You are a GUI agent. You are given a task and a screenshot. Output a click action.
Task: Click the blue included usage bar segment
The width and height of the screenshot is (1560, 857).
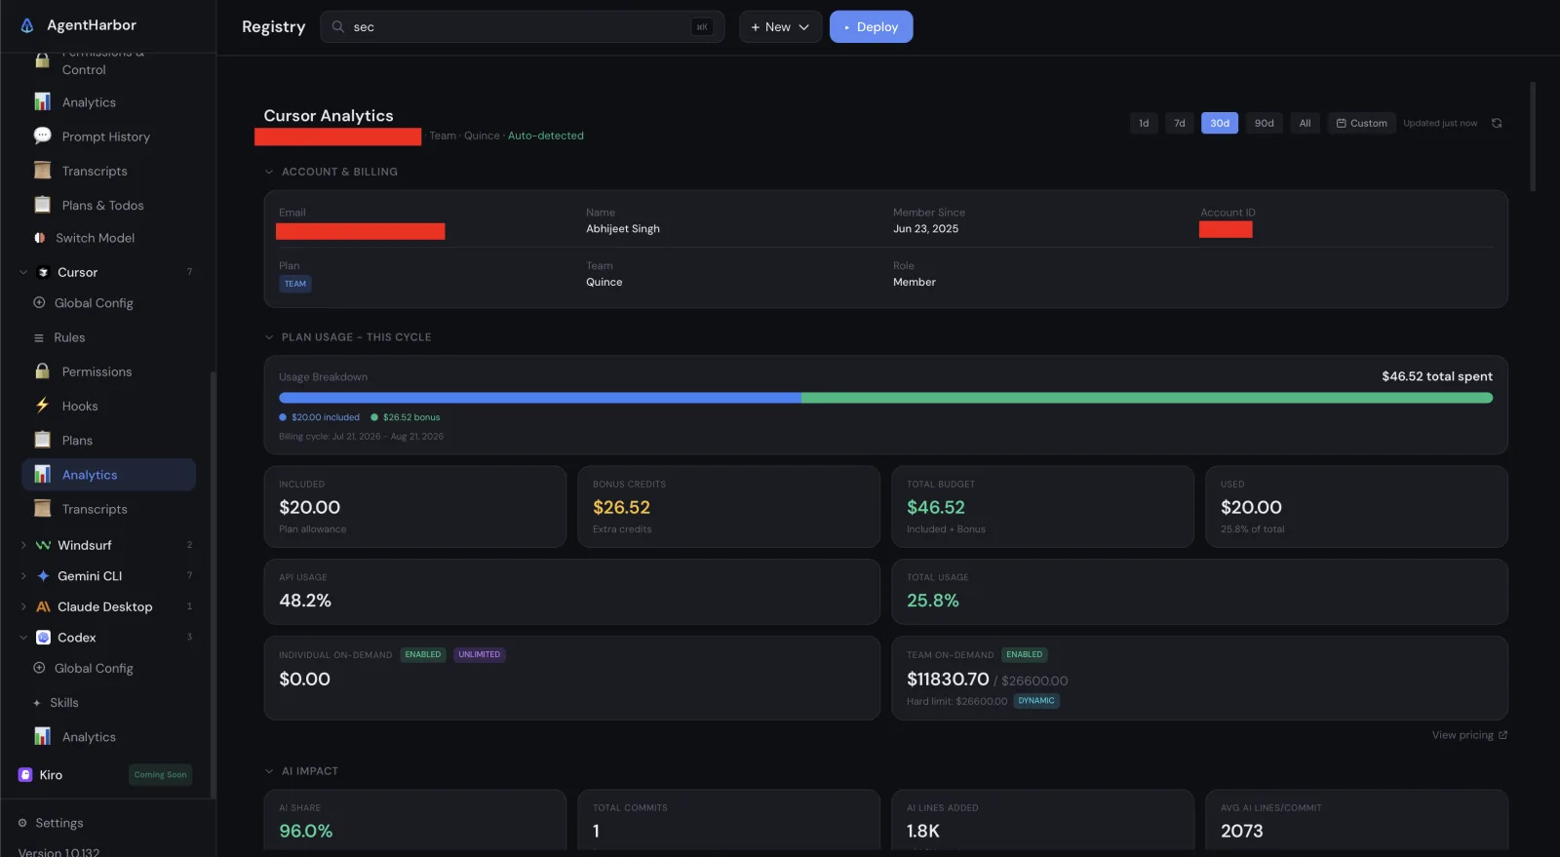(540, 398)
